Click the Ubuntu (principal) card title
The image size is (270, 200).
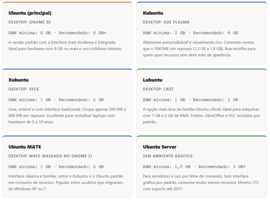(x=30, y=13)
